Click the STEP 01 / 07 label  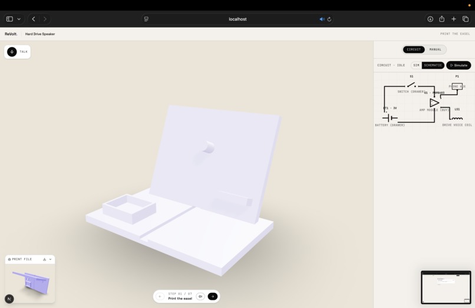(x=180, y=294)
